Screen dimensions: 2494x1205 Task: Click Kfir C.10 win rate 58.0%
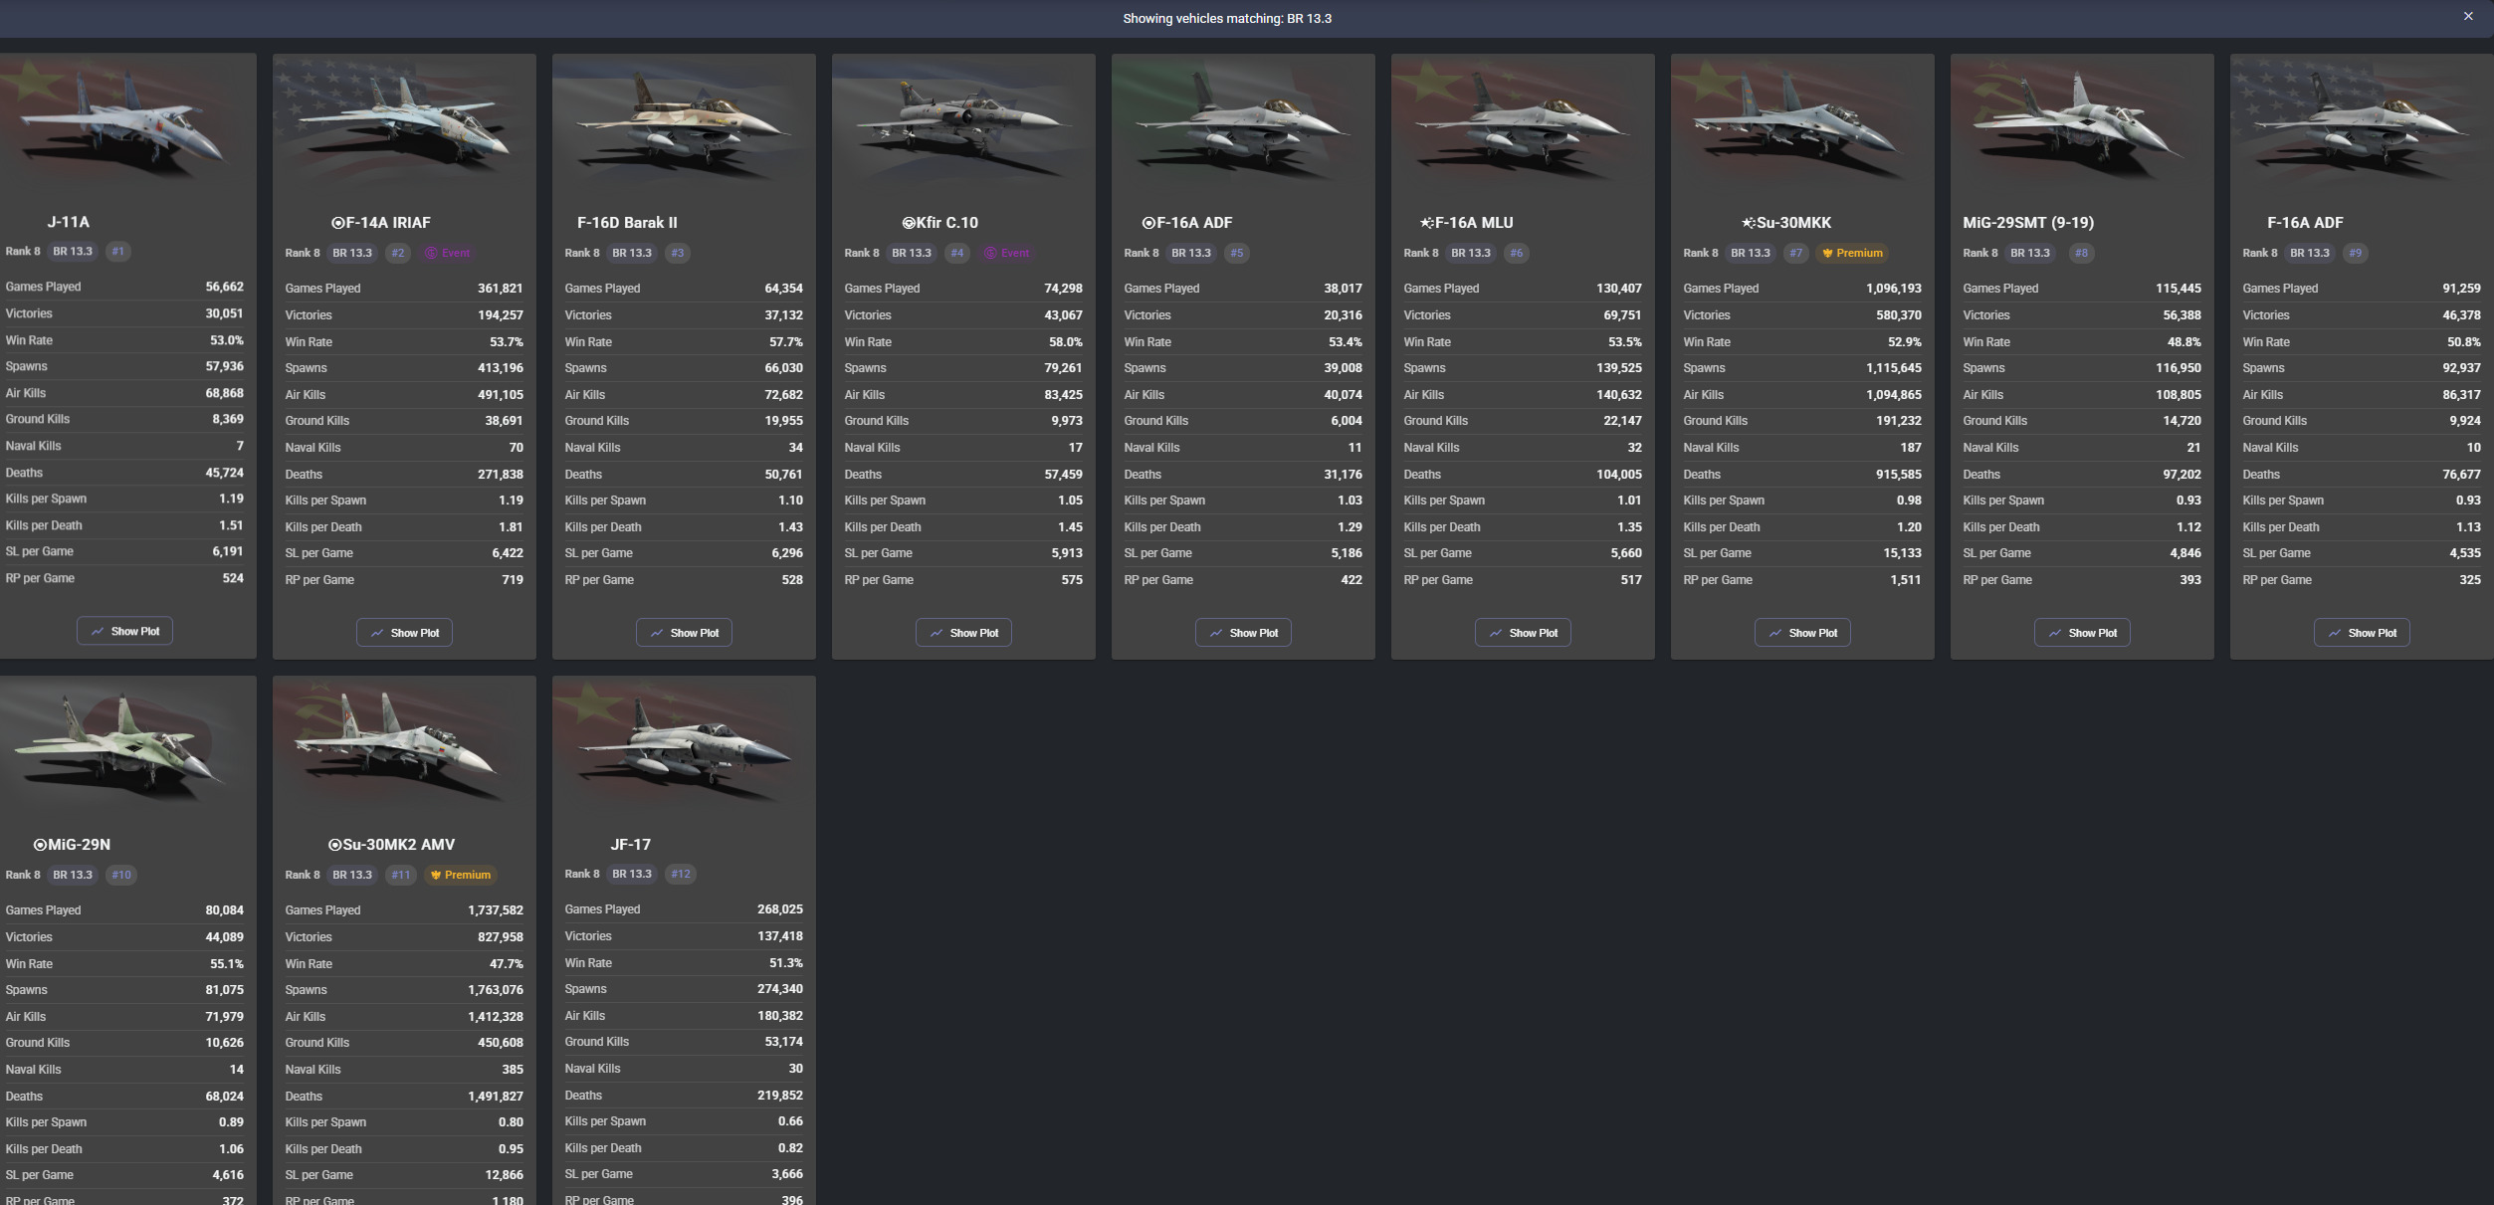tap(1066, 342)
